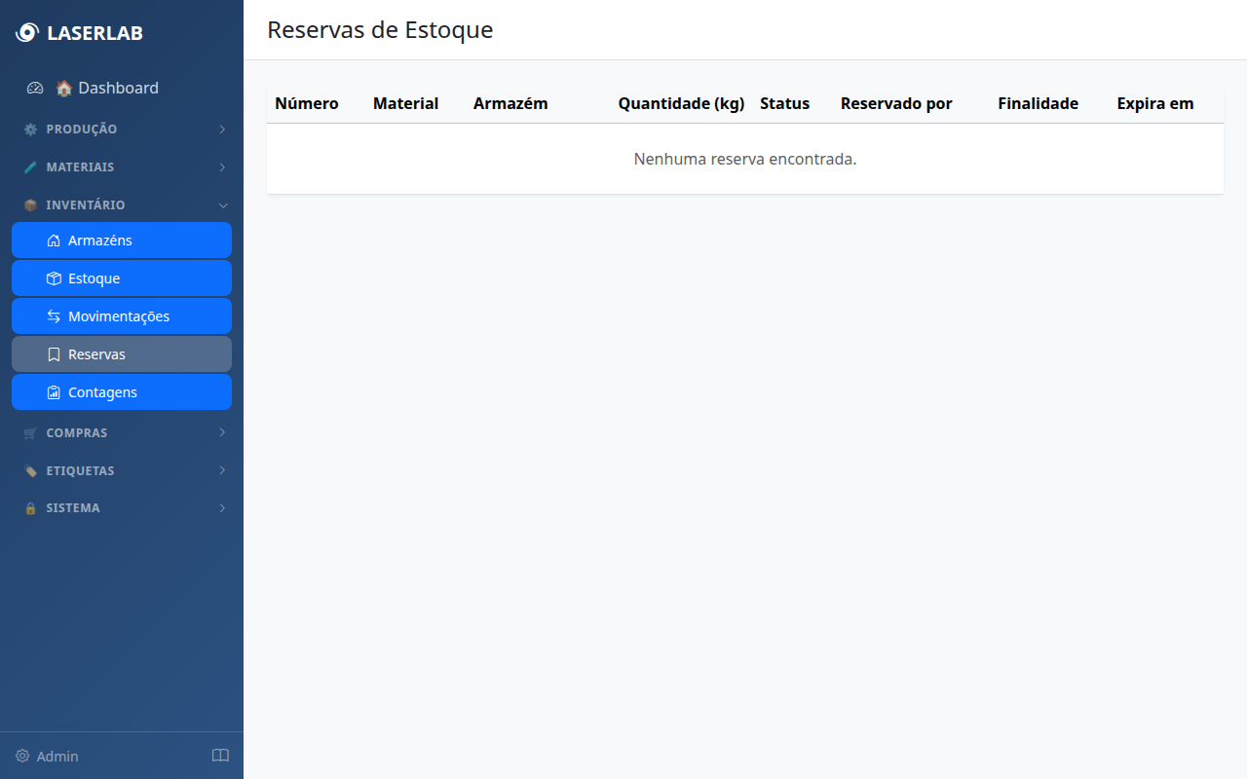
Task: Select the Contagens clipboard icon
Action: click(54, 391)
